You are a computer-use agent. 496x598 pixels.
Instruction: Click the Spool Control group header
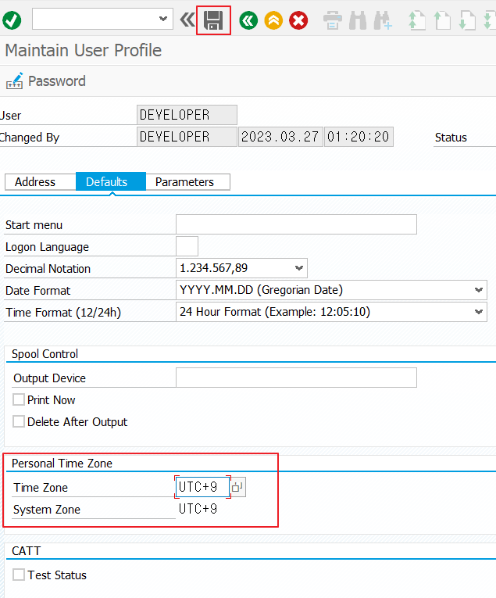coord(45,354)
